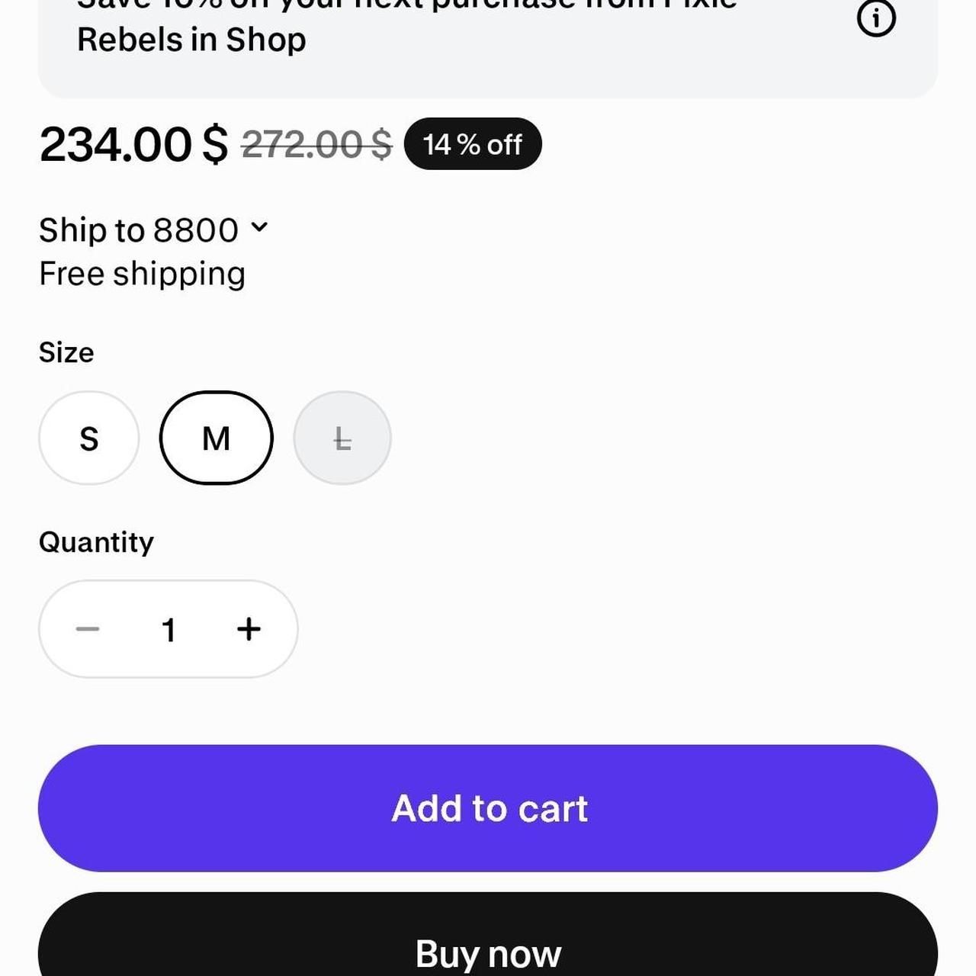Click the 234.00 $ sale price
Viewport: 976px width, 976px height.
133,144
